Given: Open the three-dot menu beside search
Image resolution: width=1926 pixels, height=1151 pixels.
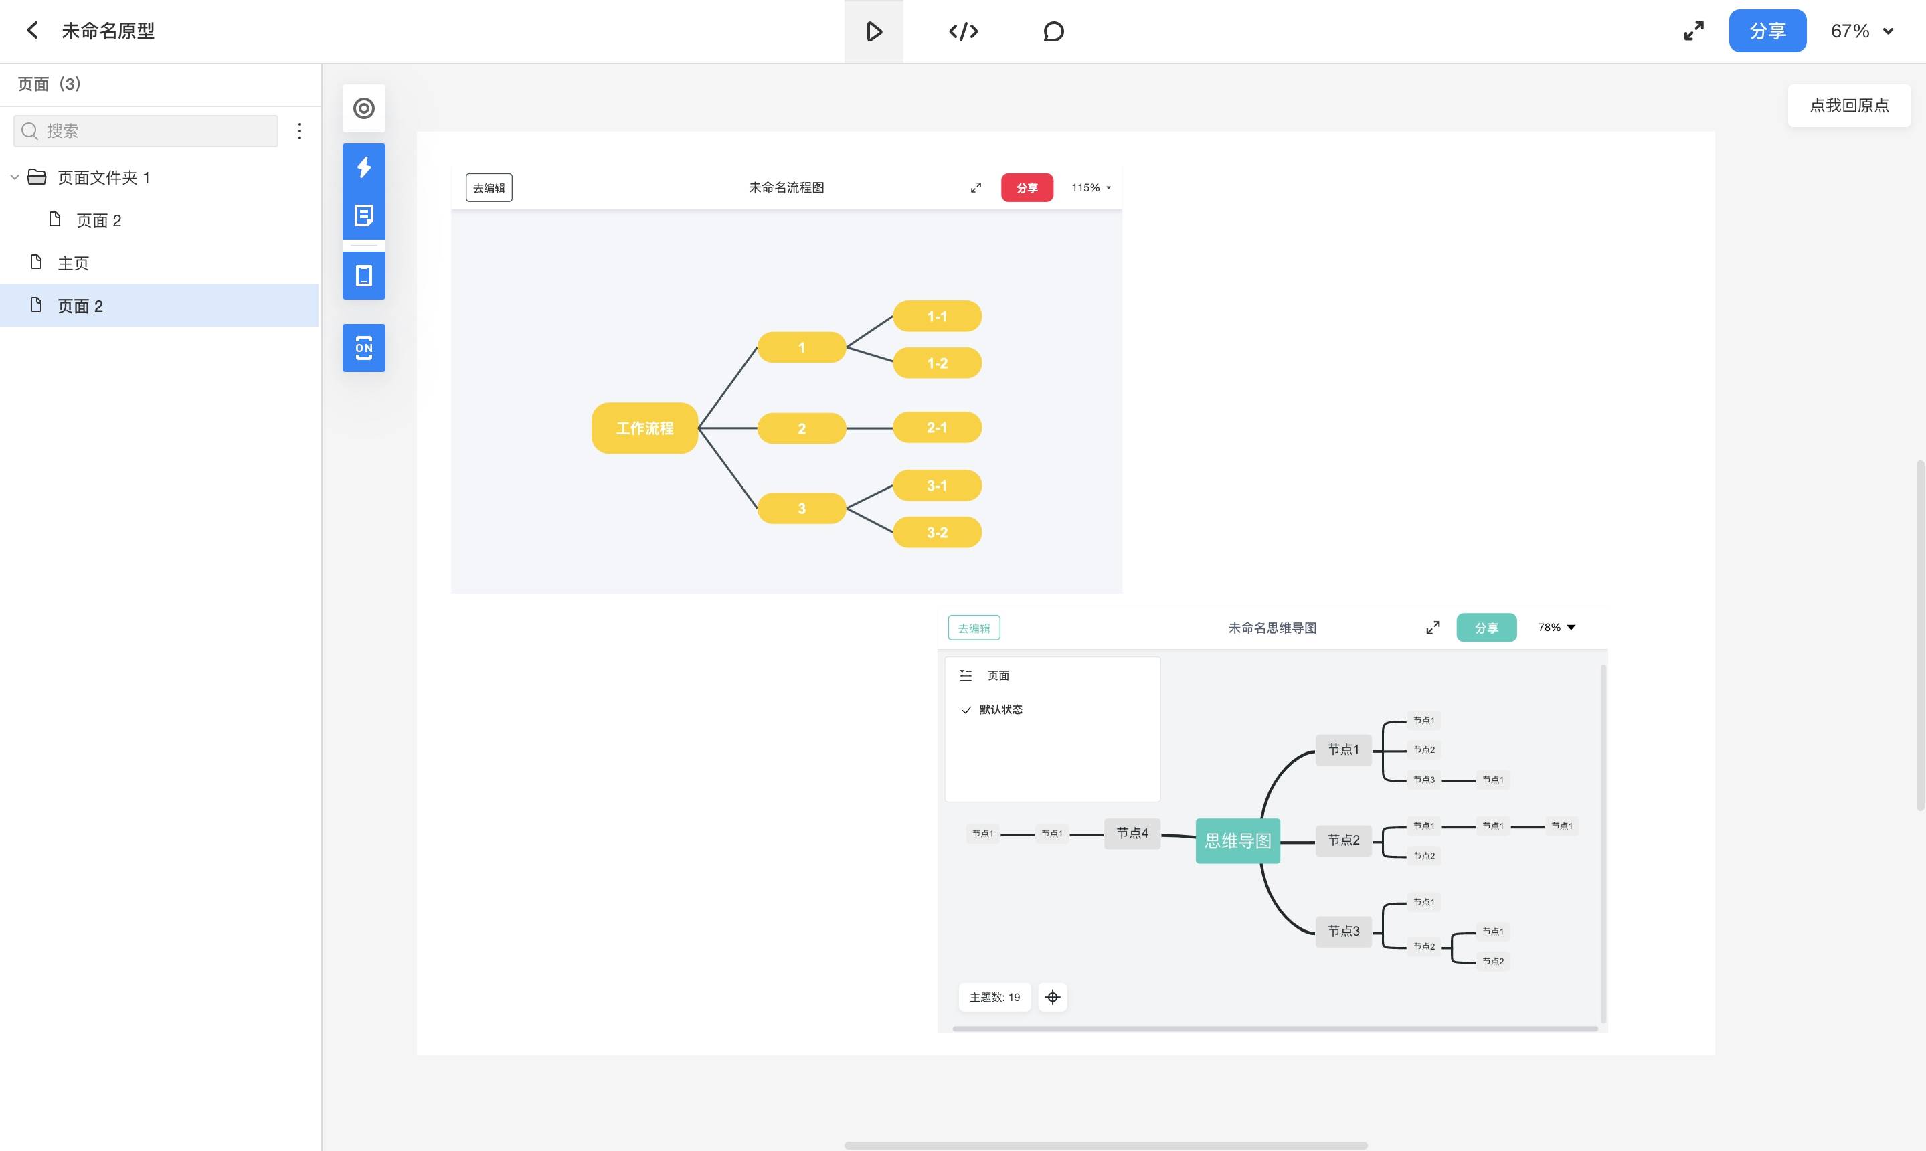Looking at the screenshot, I should click(x=299, y=131).
